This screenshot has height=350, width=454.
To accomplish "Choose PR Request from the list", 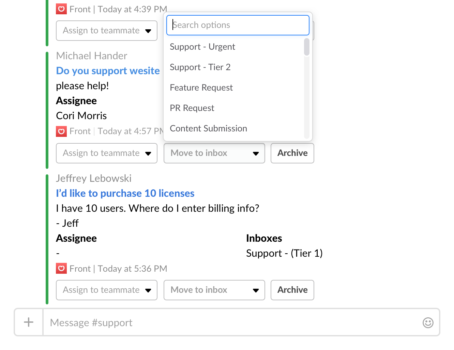I will click(x=192, y=108).
